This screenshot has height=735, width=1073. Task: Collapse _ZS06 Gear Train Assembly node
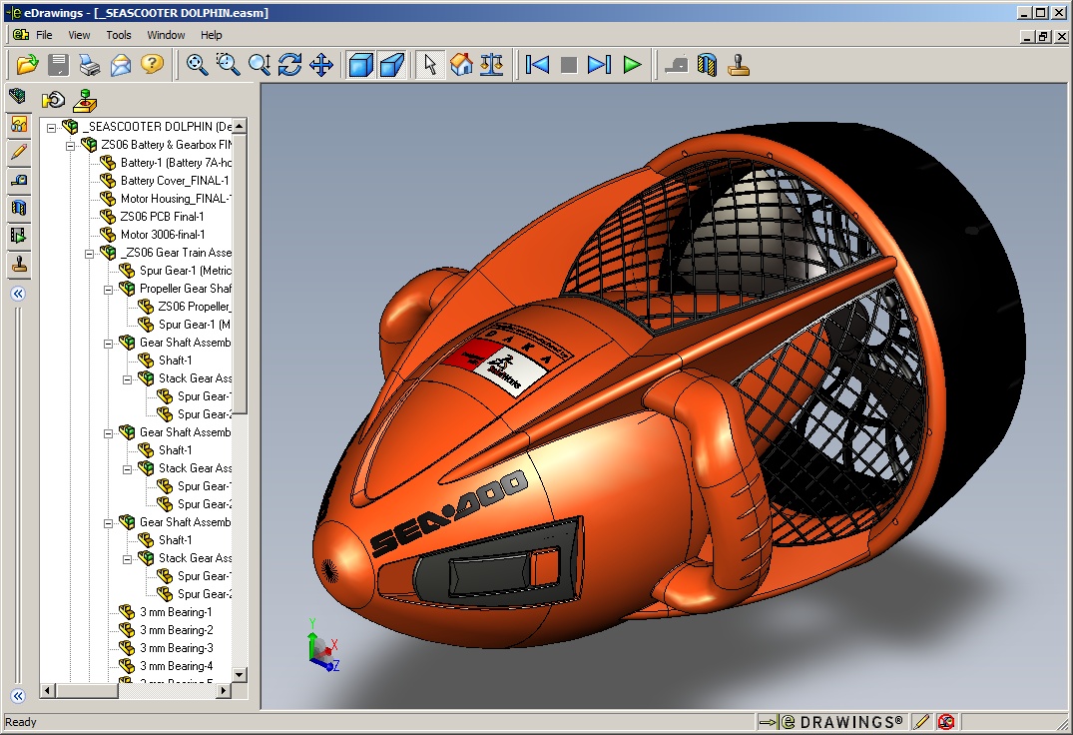[90, 254]
